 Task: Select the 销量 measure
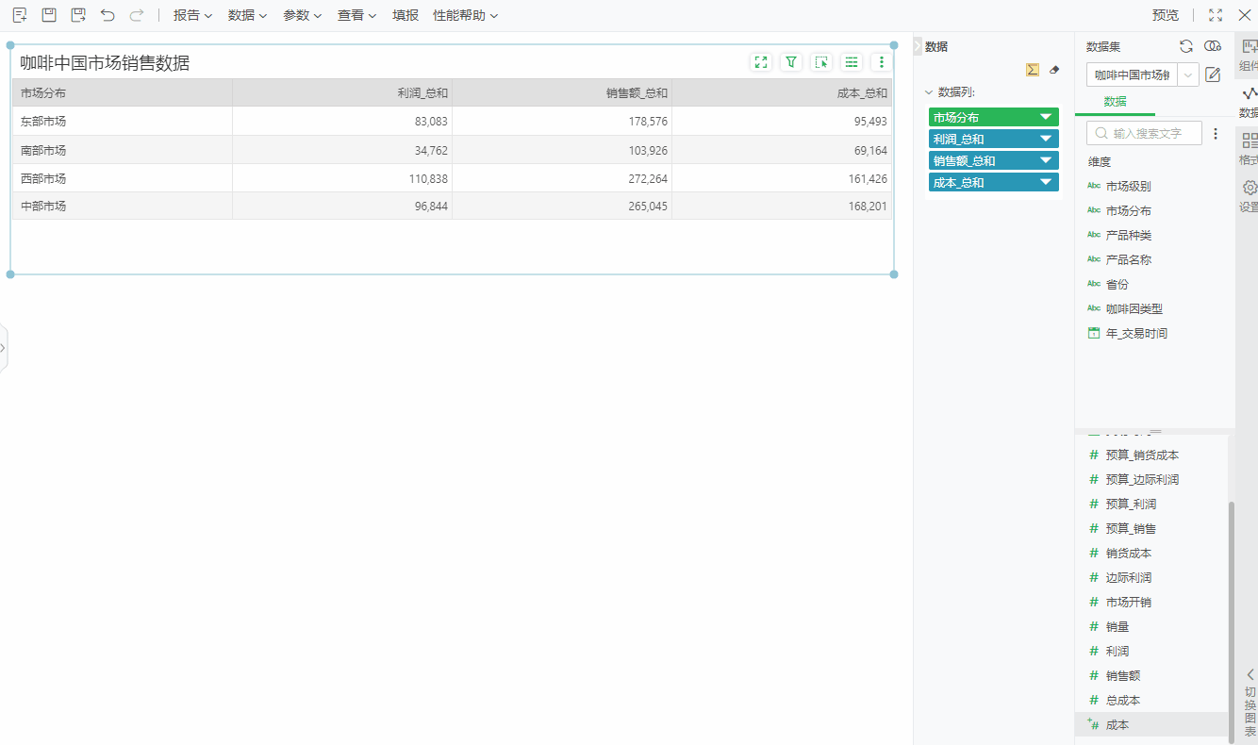click(x=1117, y=626)
